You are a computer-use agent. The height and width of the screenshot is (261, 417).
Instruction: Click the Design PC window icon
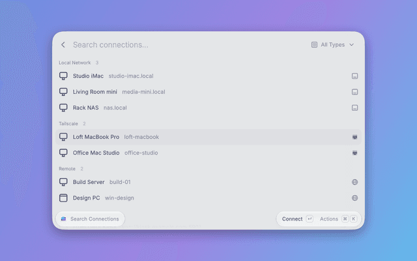pos(63,198)
